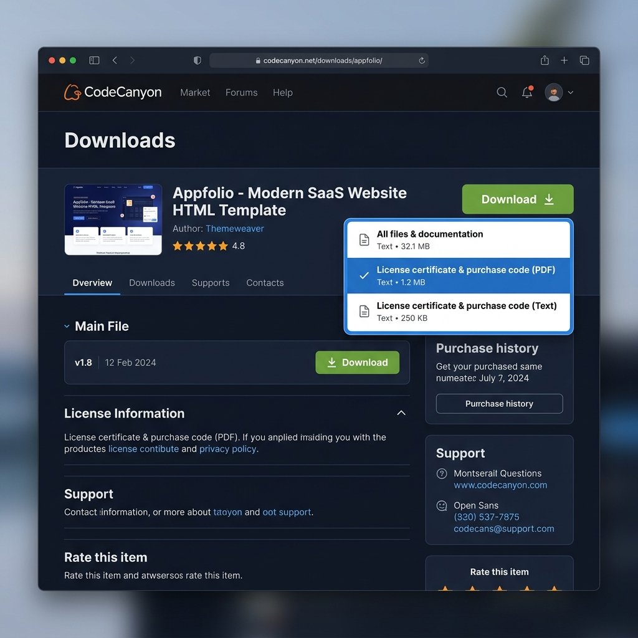Select All files & documentation option

click(x=458, y=240)
